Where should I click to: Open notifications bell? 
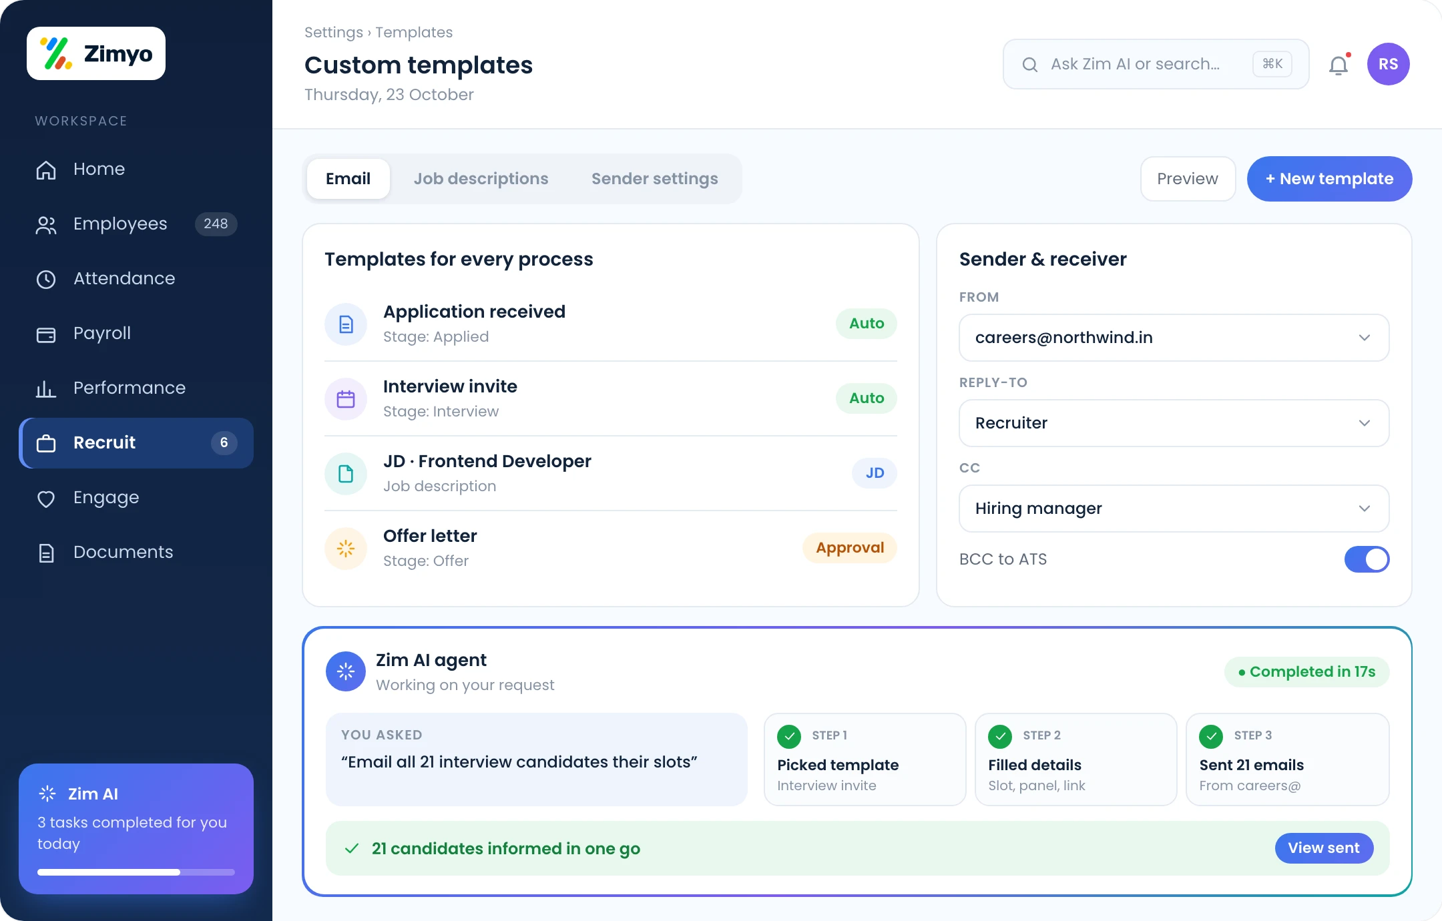click(1339, 65)
